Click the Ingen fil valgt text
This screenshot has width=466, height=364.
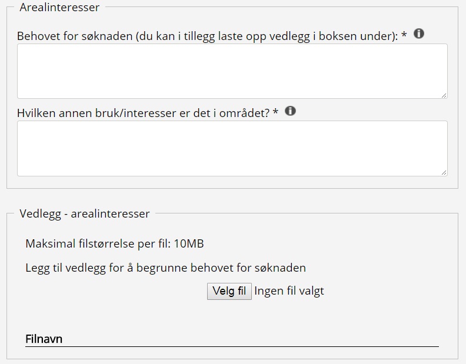(289, 291)
